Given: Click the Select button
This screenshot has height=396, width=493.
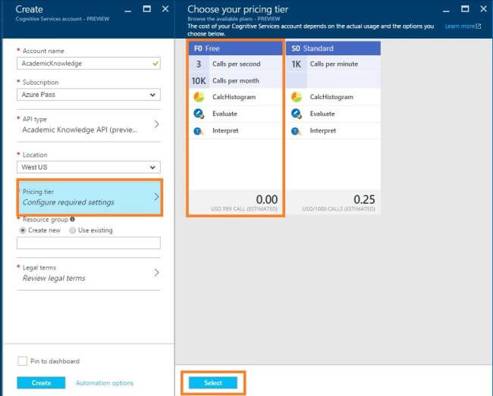Looking at the screenshot, I should pos(213,383).
